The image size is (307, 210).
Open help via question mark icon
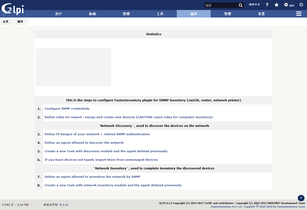click(267, 5)
